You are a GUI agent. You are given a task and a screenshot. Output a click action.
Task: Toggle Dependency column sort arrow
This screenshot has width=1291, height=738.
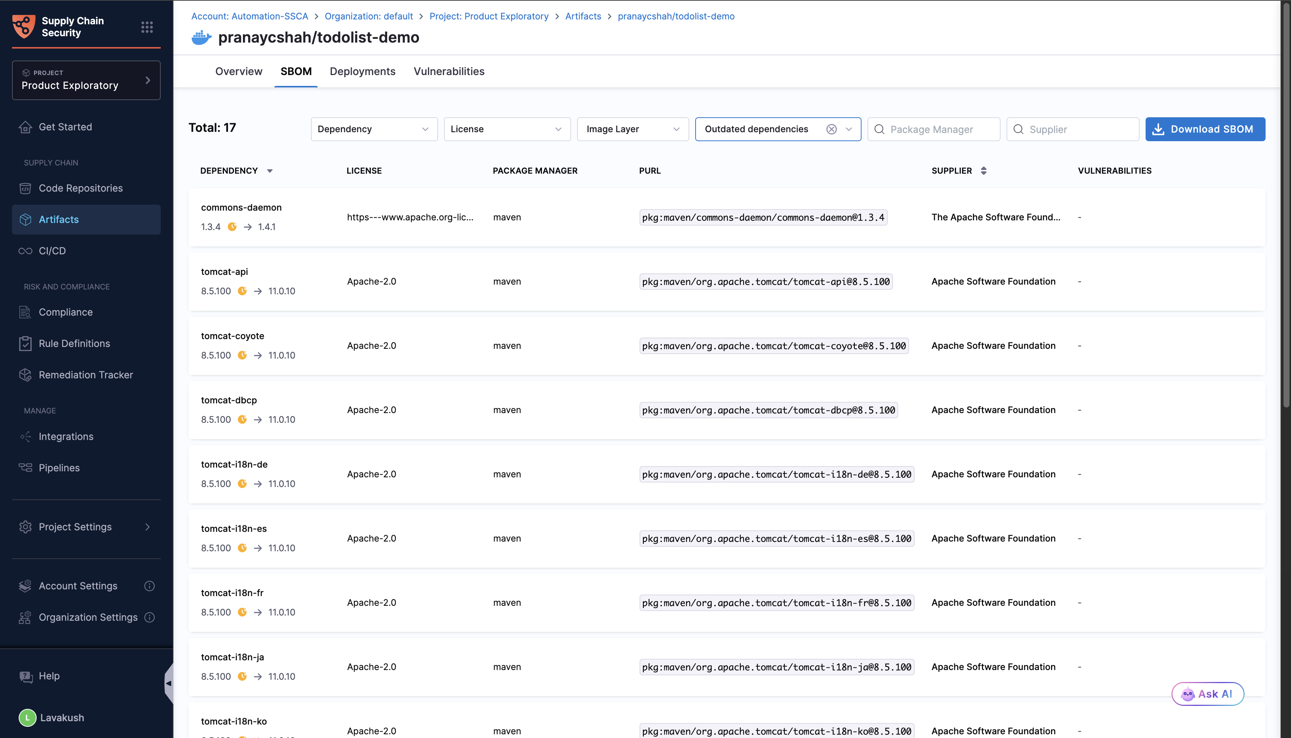(x=270, y=171)
